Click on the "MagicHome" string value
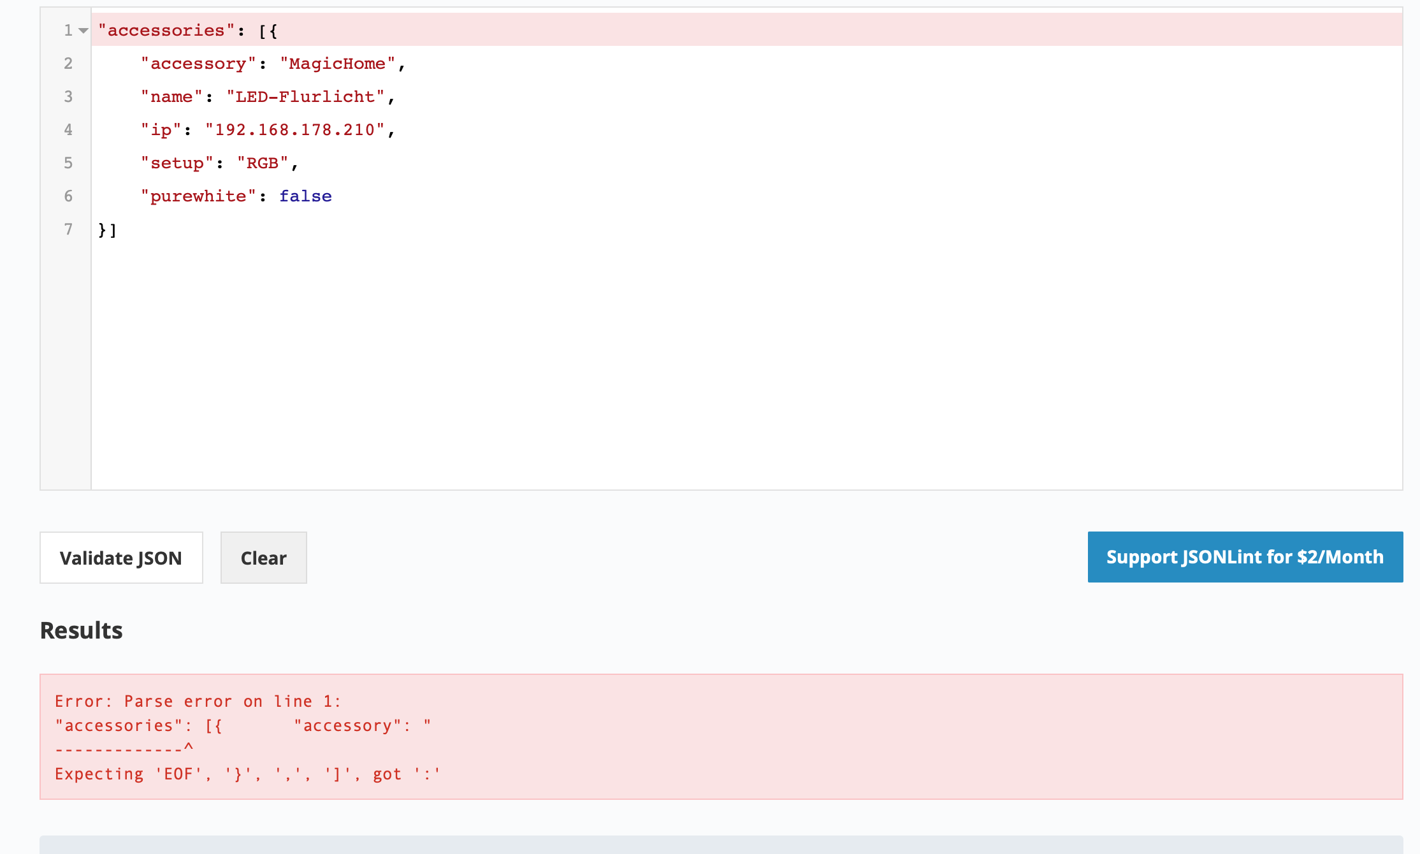This screenshot has height=854, width=1420. point(337,64)
